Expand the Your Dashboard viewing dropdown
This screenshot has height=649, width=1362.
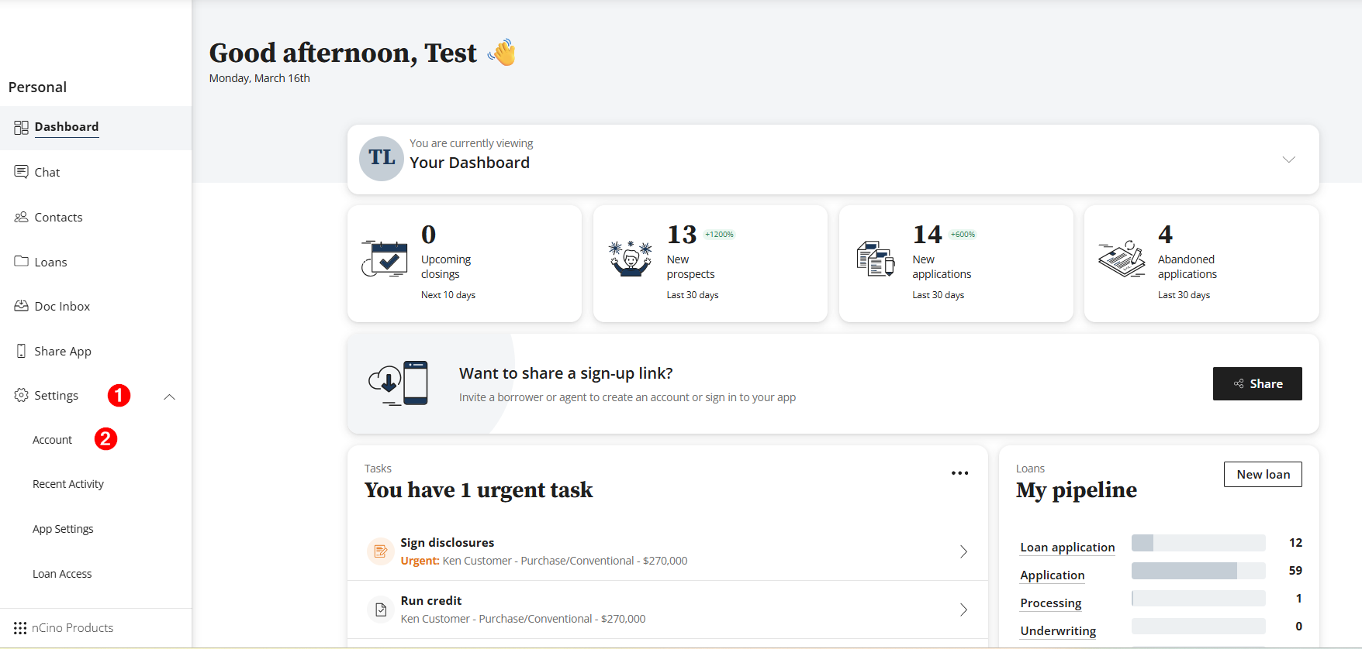[x=1288, y=160]
